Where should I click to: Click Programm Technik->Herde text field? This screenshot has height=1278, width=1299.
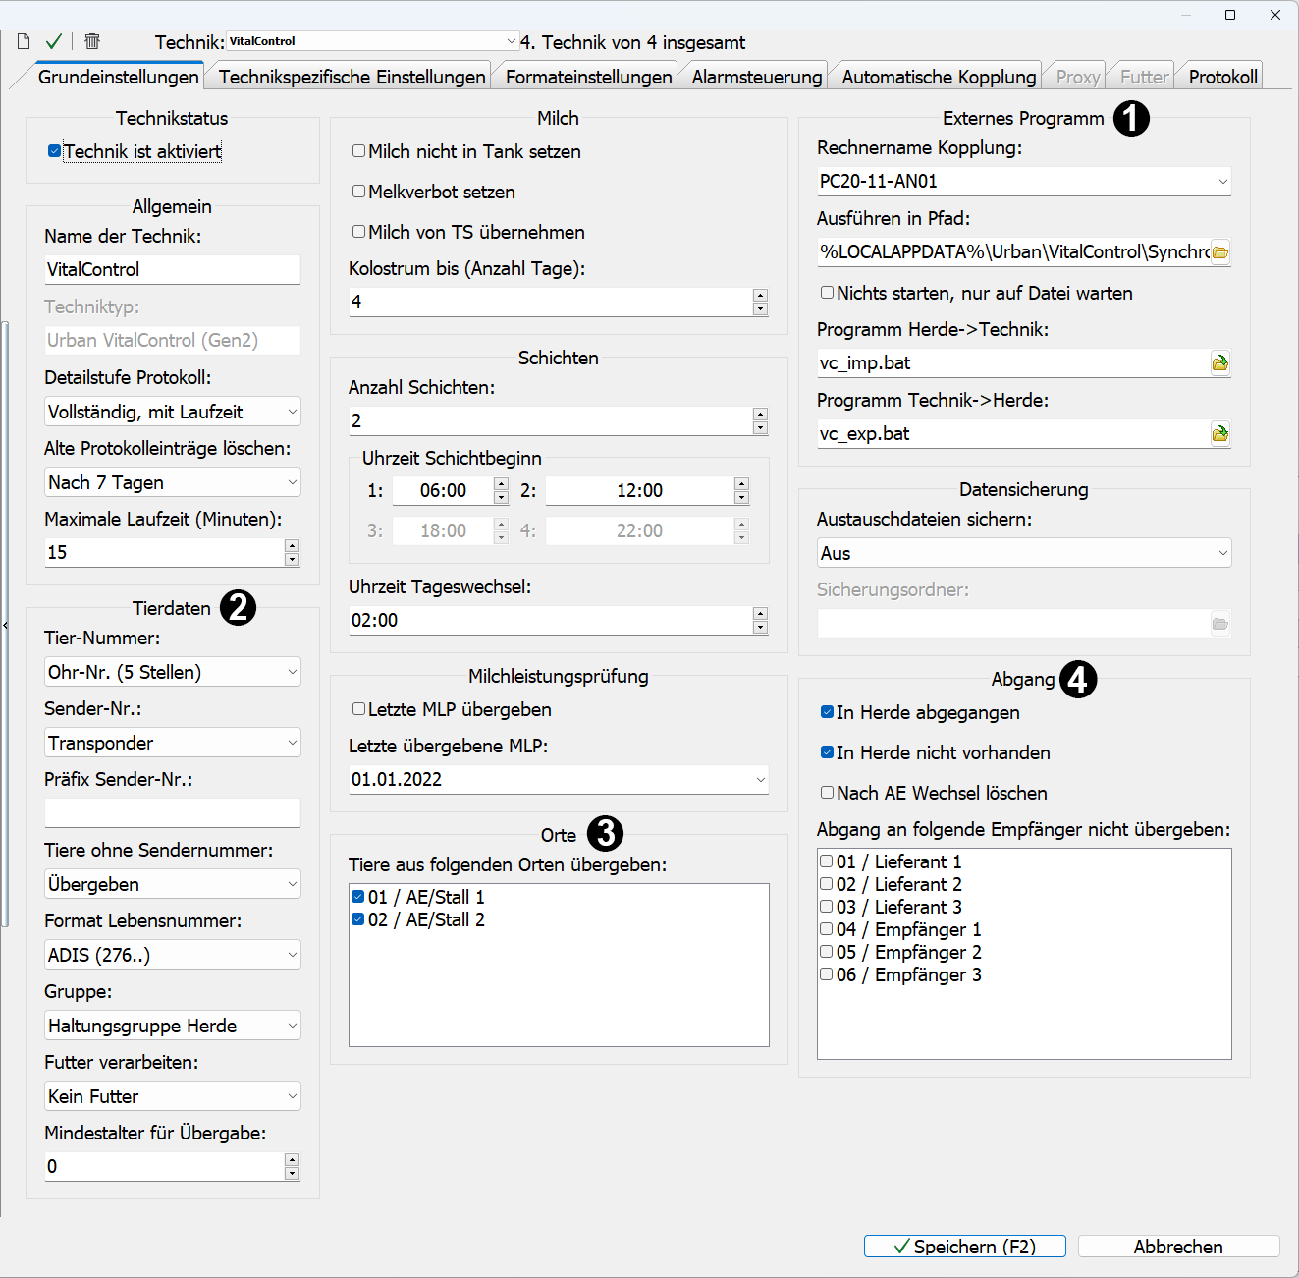coord(1013,434)
